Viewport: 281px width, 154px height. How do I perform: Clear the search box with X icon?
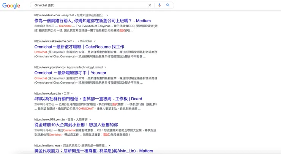(x=150, y=5)
